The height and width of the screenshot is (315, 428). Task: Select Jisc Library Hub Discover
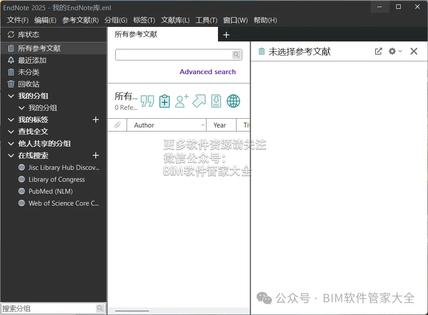64,168
